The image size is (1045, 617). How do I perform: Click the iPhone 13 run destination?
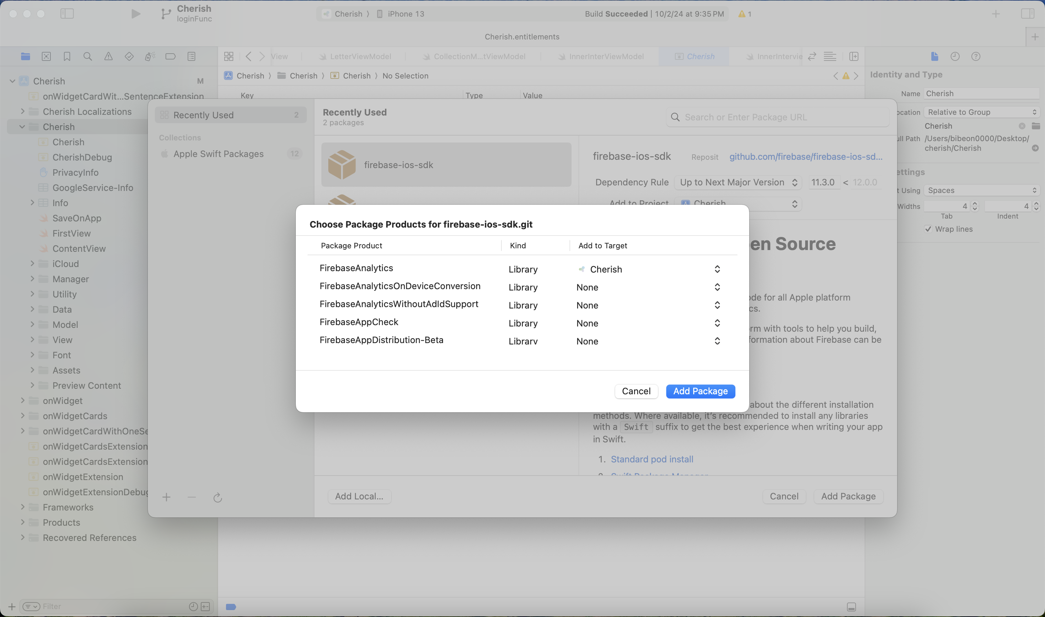point(401,14)
